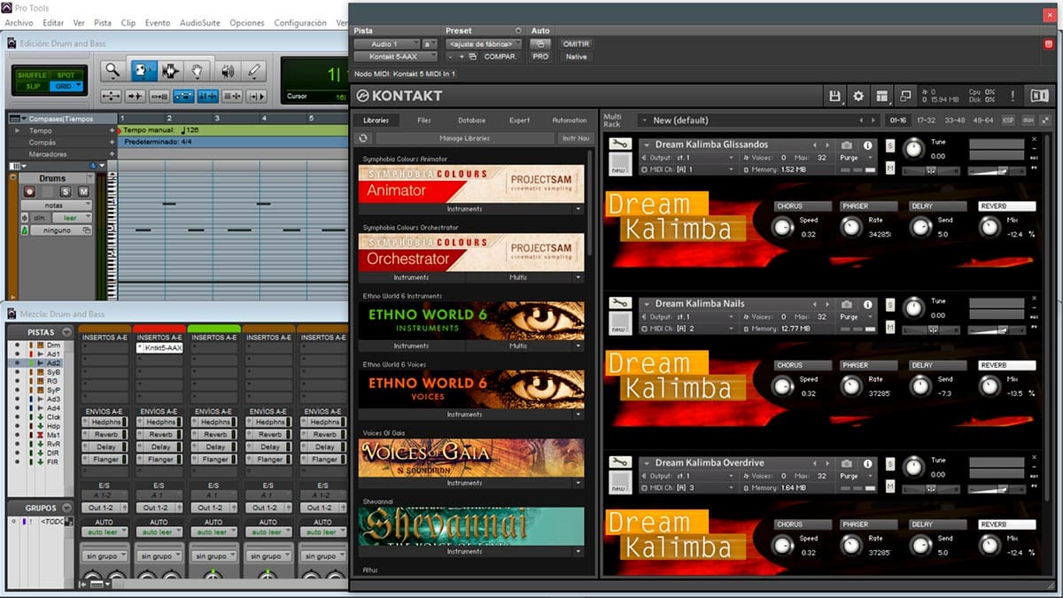The width and height of the screenshot is (1063, 598).
Task: Click the KSP multi script button
Action: pyautogui.click(x=1009, y=120)
